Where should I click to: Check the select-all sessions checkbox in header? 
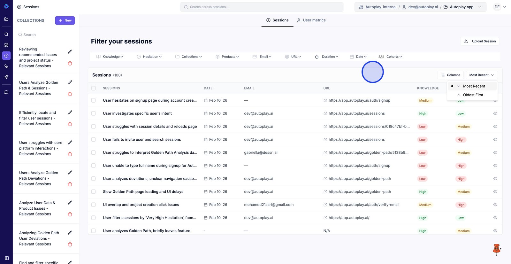point(94,88)
